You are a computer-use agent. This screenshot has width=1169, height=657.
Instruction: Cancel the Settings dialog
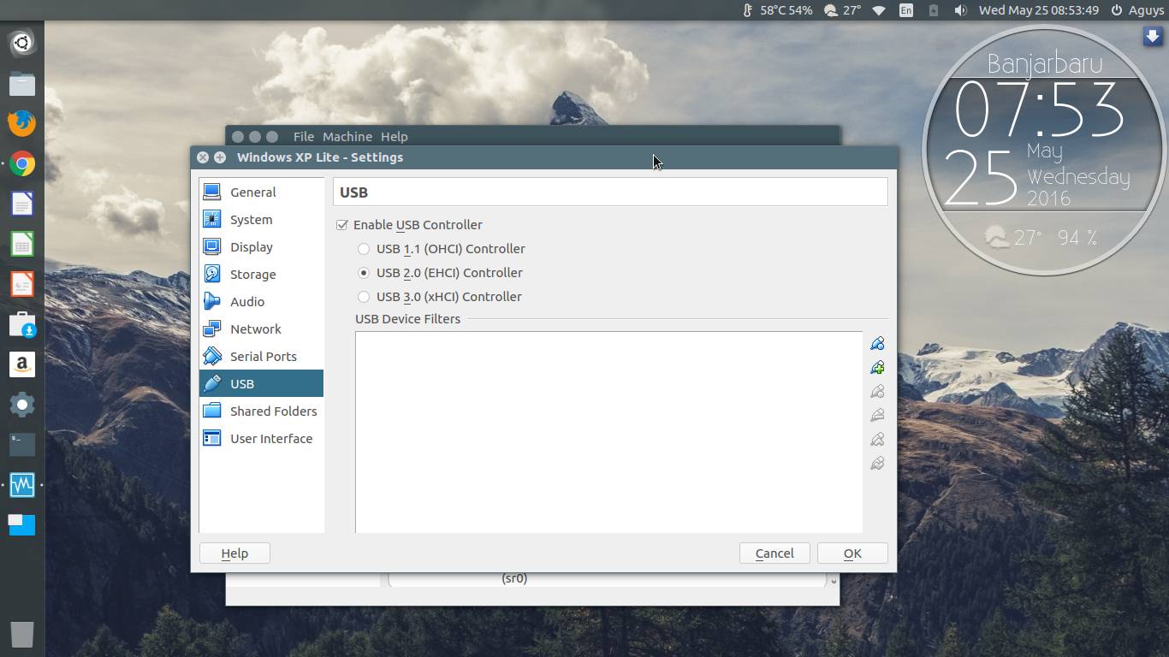pyautogui.click(x=774, y=553)
